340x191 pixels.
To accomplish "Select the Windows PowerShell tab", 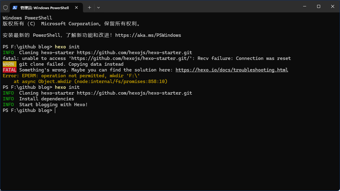I will click(46, 7).
